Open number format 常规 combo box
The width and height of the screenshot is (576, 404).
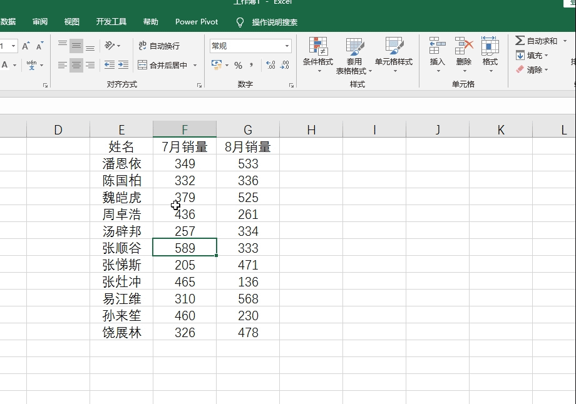coord(250,46)
